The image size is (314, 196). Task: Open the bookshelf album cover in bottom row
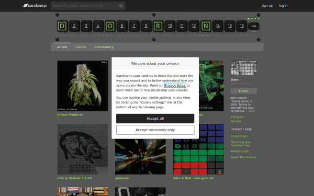pyautogui.click(x=83, y=192)
